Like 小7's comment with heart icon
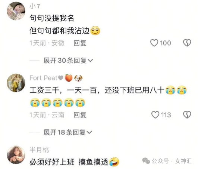 pos(154,43)
